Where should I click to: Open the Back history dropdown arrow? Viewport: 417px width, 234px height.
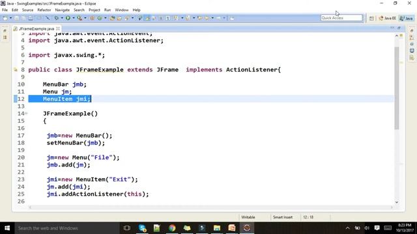pos(212,18)
